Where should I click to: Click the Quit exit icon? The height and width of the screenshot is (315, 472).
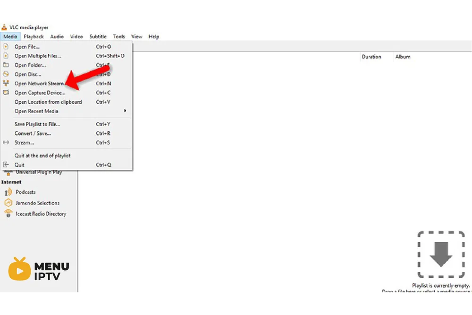[x=6, y=165]
